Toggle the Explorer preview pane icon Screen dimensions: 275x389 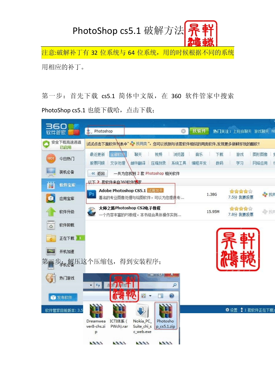coord(161,296)
